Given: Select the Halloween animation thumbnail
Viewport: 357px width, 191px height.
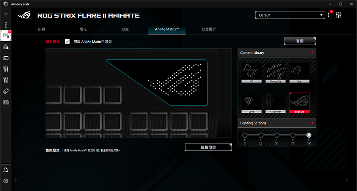Looking at the screenshot, I should (x=275, y=103).
